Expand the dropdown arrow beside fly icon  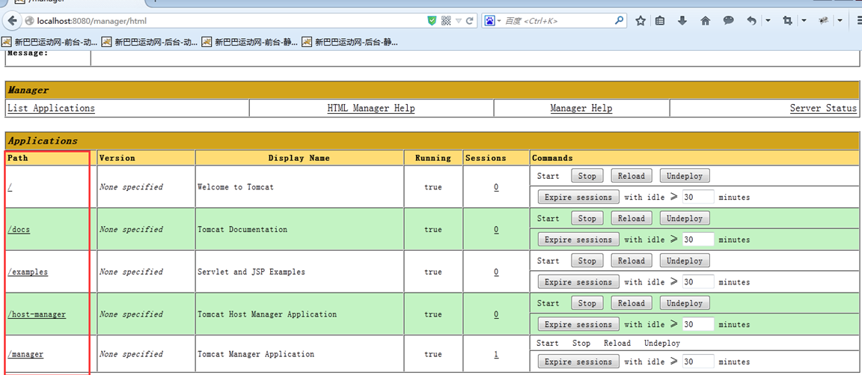click(840, 21)
